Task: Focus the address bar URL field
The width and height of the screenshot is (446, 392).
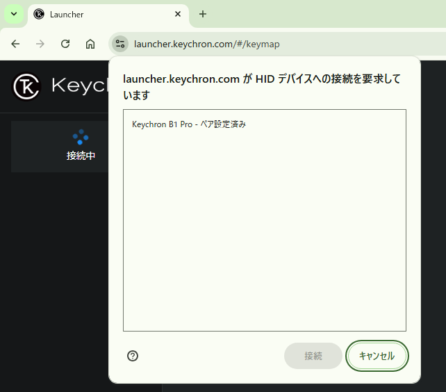Action: (x=278, y=44)
